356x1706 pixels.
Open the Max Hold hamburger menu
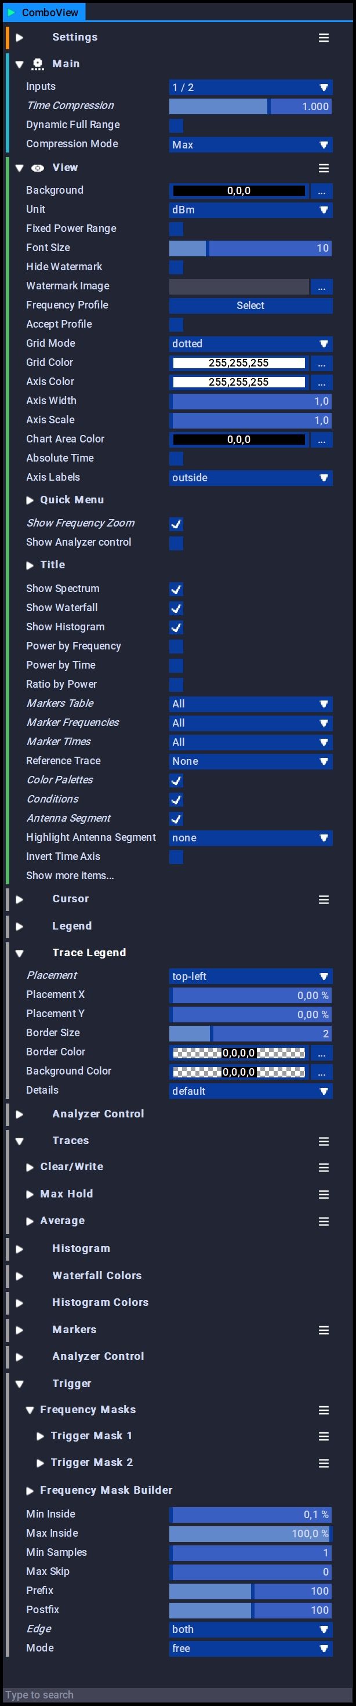point(324,1194)
